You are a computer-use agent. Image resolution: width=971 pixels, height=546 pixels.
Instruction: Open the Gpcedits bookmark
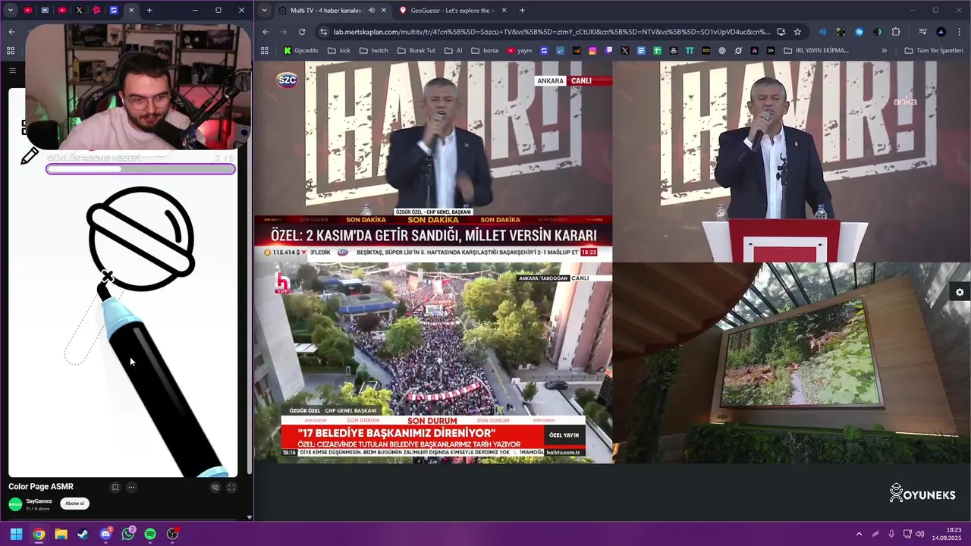tap(301, 51)
